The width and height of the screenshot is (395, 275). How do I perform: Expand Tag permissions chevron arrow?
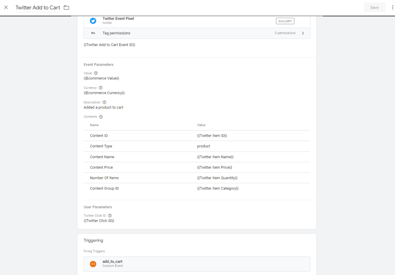point(303,33)
